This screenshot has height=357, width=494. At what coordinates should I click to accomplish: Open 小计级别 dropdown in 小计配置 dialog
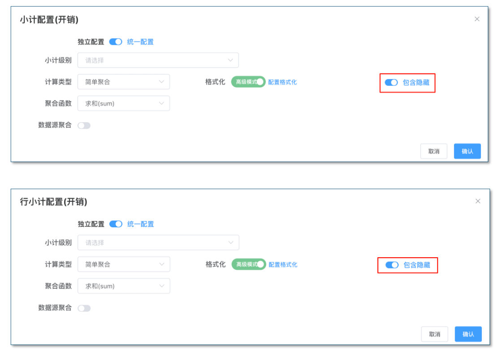158,60
